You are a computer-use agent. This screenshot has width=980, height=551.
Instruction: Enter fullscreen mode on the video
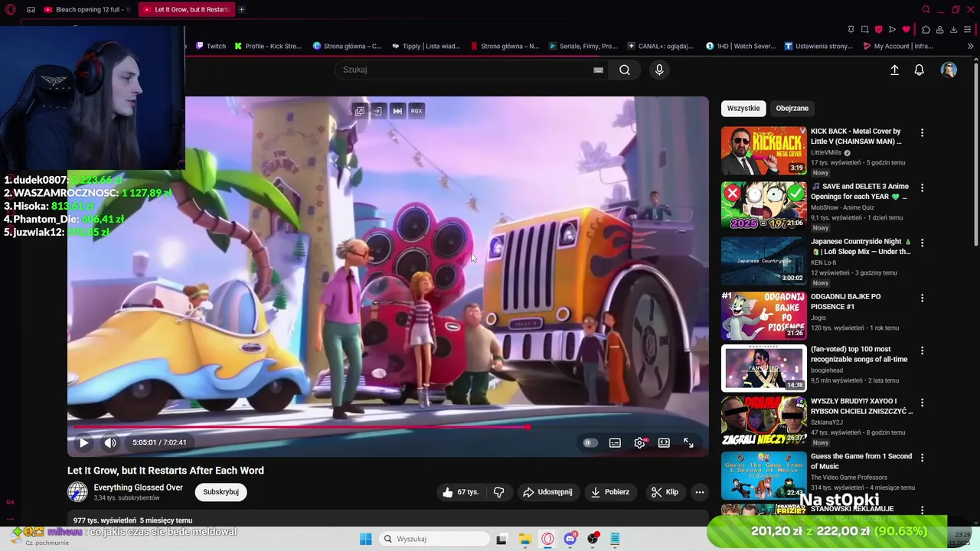688,442
